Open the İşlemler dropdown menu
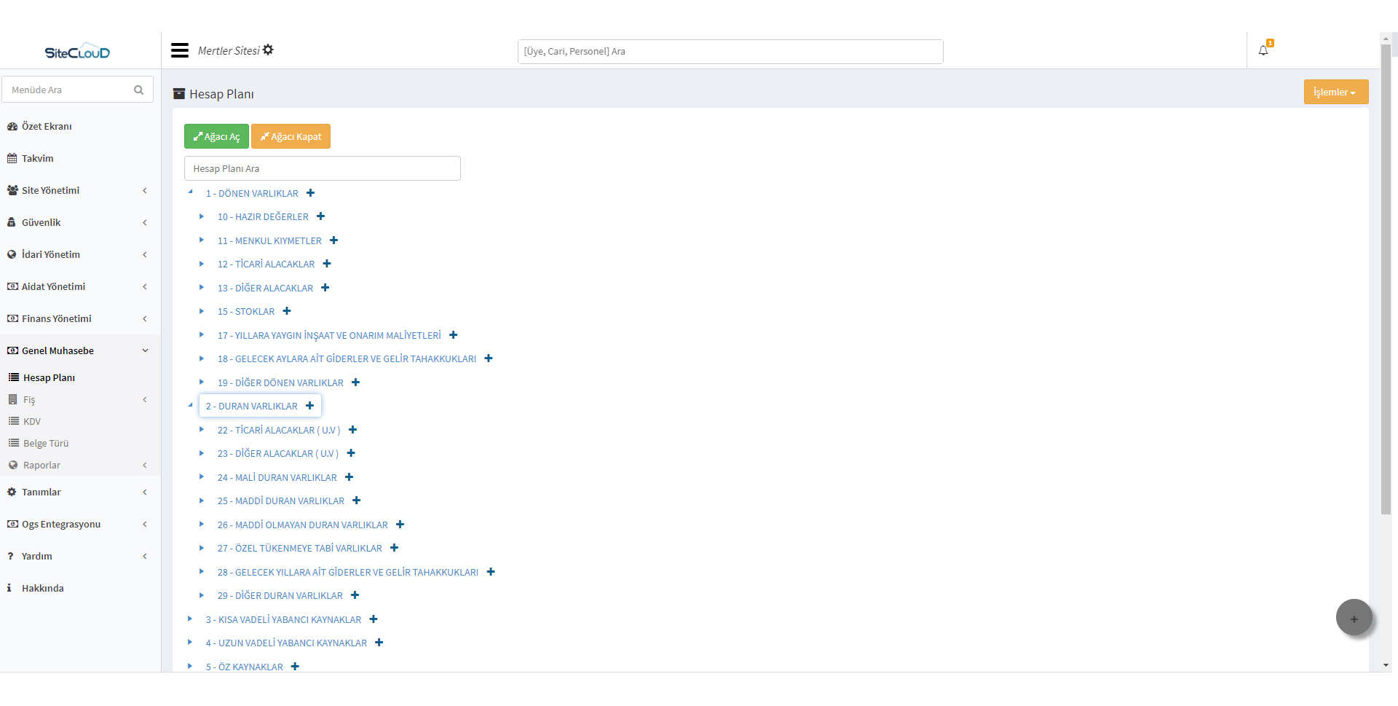Screen dimensions: 1398x706 click(x=1335, y=92)
